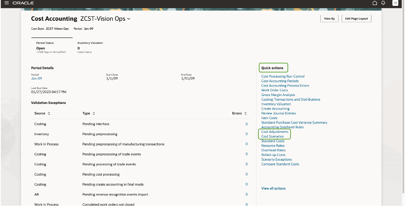Open Compare Standard Costs link
408x212 pixels.
280,164
